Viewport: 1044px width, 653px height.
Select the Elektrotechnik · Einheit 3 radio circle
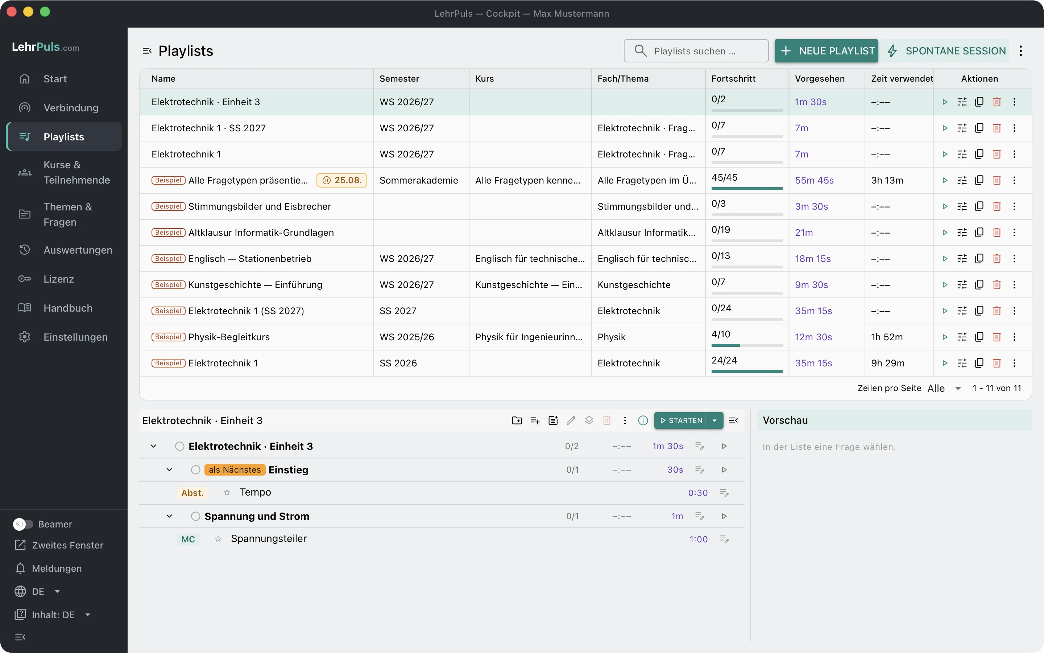(x=180, y=446)
